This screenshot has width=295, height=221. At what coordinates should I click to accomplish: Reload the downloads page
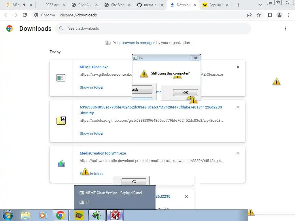(25, 15)
